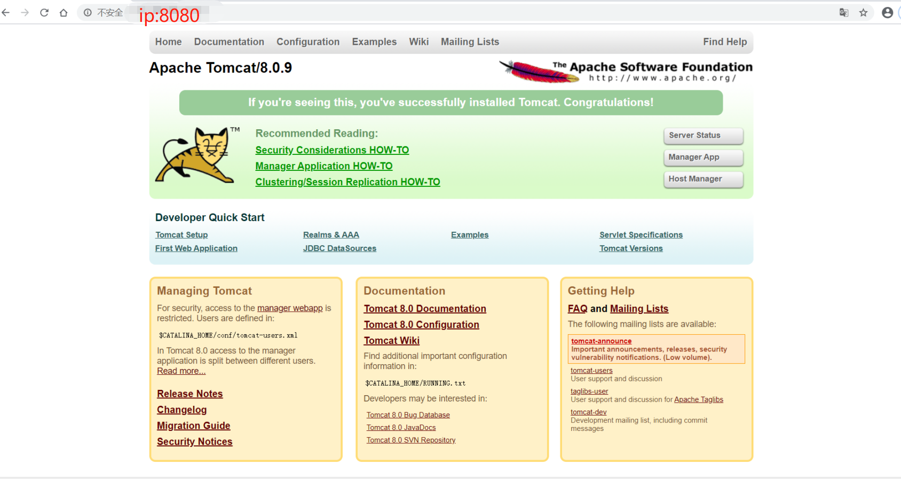Reload the page with refresh icon

tap(44, 13)
